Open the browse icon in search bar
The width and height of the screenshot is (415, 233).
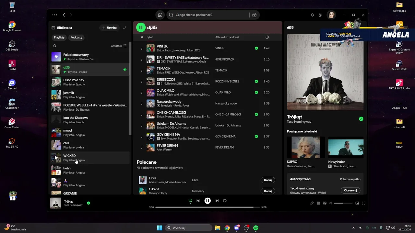coord(254,15)
